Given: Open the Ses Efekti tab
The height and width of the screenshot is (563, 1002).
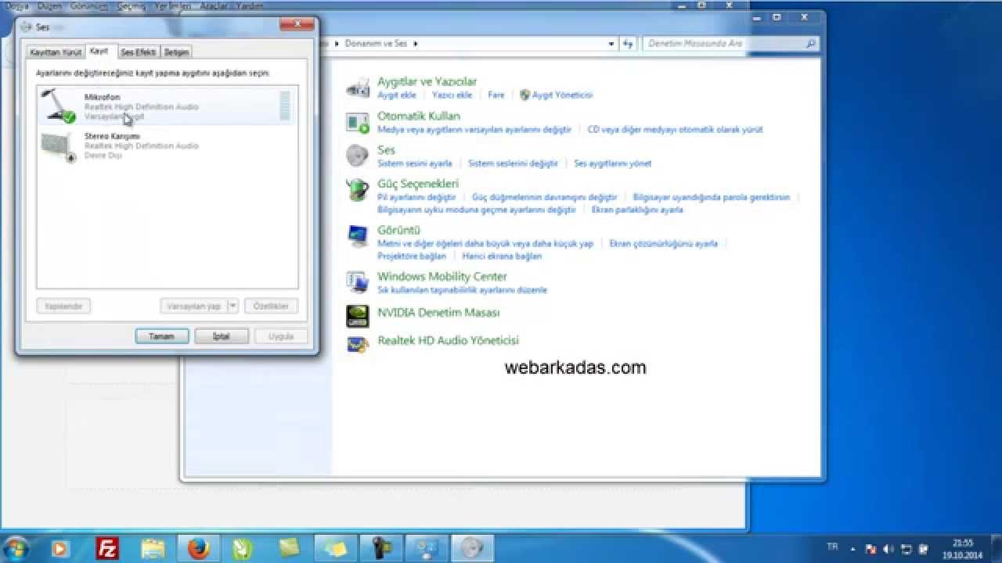Looking at the screenshot, I should coord(139,52).
